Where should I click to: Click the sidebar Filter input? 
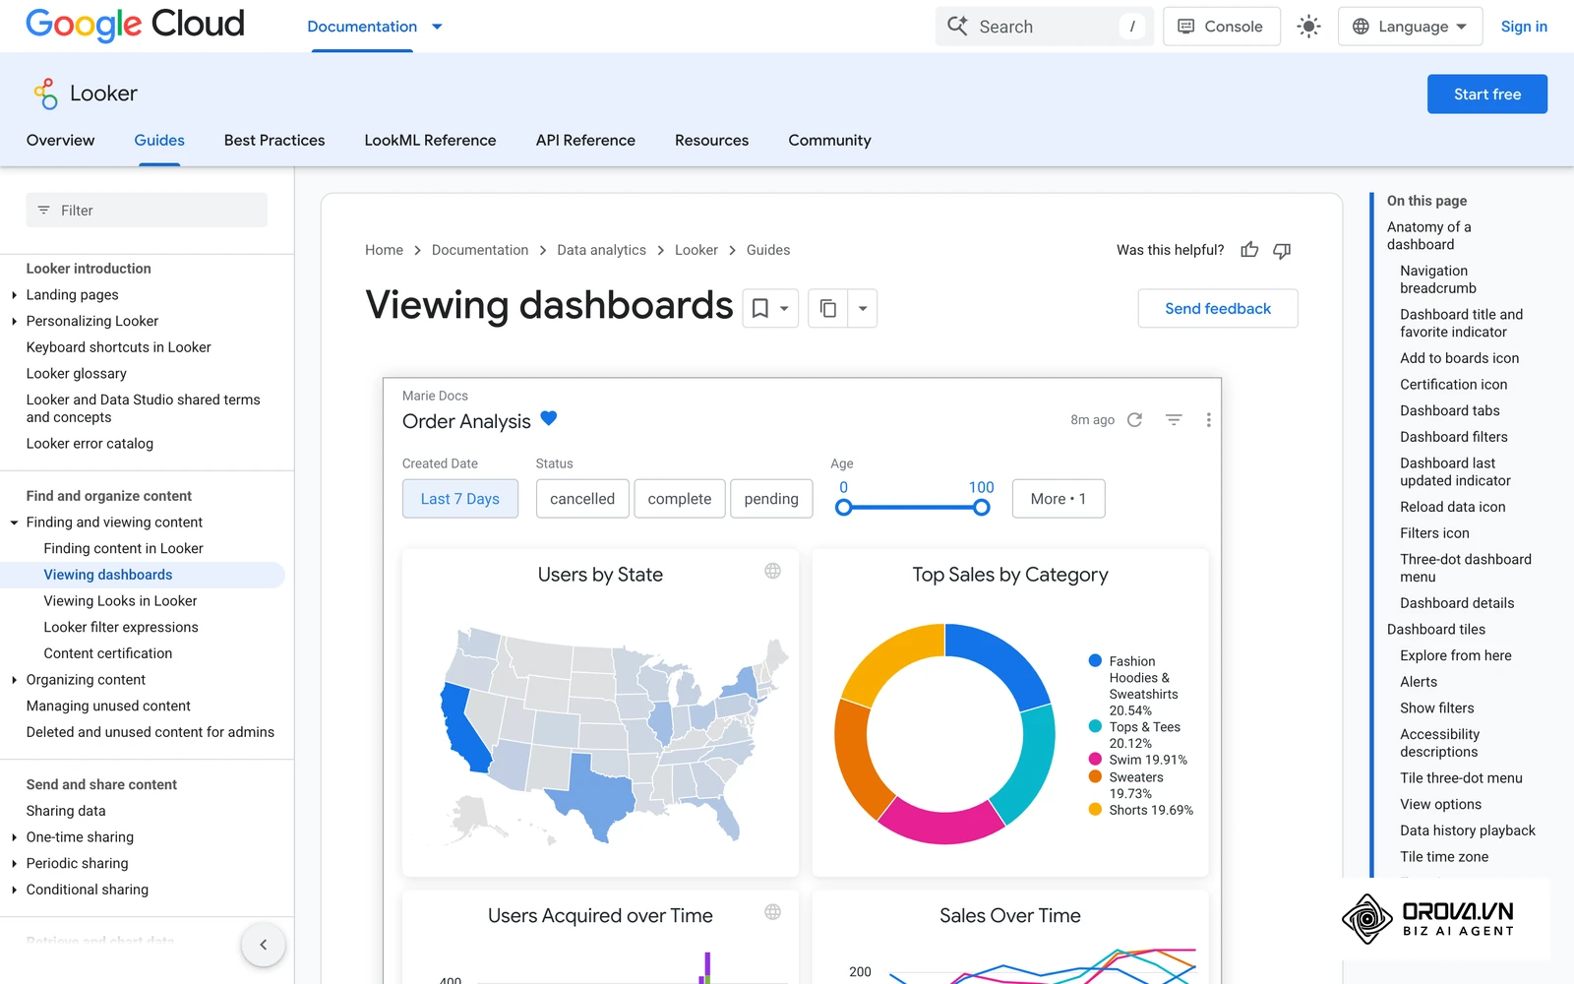147,211
